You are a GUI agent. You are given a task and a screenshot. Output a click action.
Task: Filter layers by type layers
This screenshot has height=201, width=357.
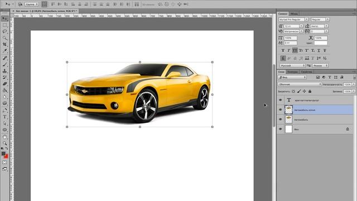point(330,78)
